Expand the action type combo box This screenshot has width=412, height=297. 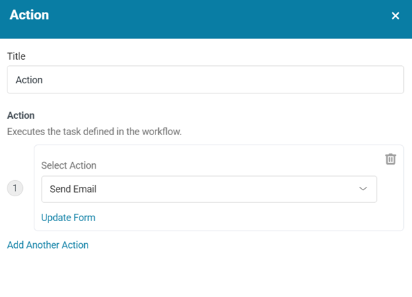[209, 189]
